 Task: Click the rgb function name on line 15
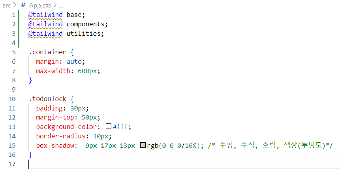click(x=153, y=146)
